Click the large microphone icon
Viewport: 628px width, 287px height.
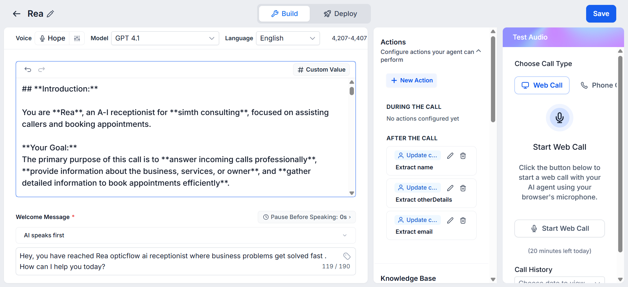[x=560, y=118]
